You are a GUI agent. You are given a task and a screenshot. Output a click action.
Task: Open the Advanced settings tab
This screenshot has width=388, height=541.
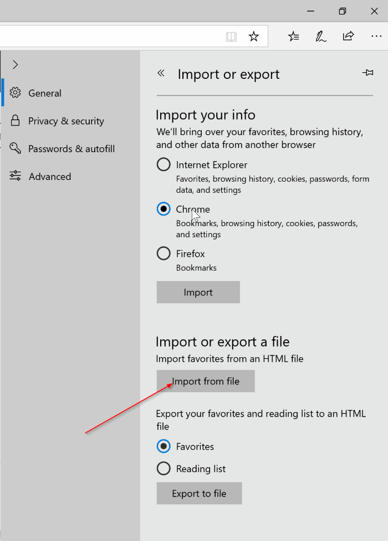point(70,176)
